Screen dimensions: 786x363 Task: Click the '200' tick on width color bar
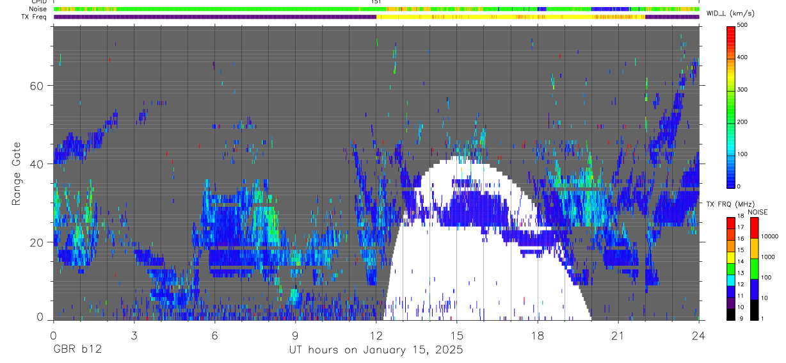tap(743, 122)
